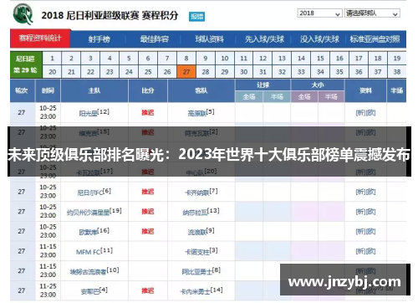This screenshot has width=418, height=303.
Task: Open home team 约贝州沙漠星星[19] link
Action: [94, 212]
